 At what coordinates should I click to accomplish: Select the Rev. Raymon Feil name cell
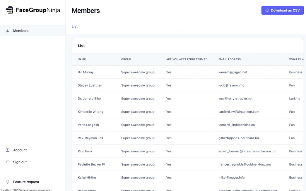coord(90,138)
